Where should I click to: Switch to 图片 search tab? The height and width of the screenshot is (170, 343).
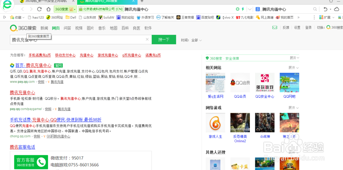point(90,28)
